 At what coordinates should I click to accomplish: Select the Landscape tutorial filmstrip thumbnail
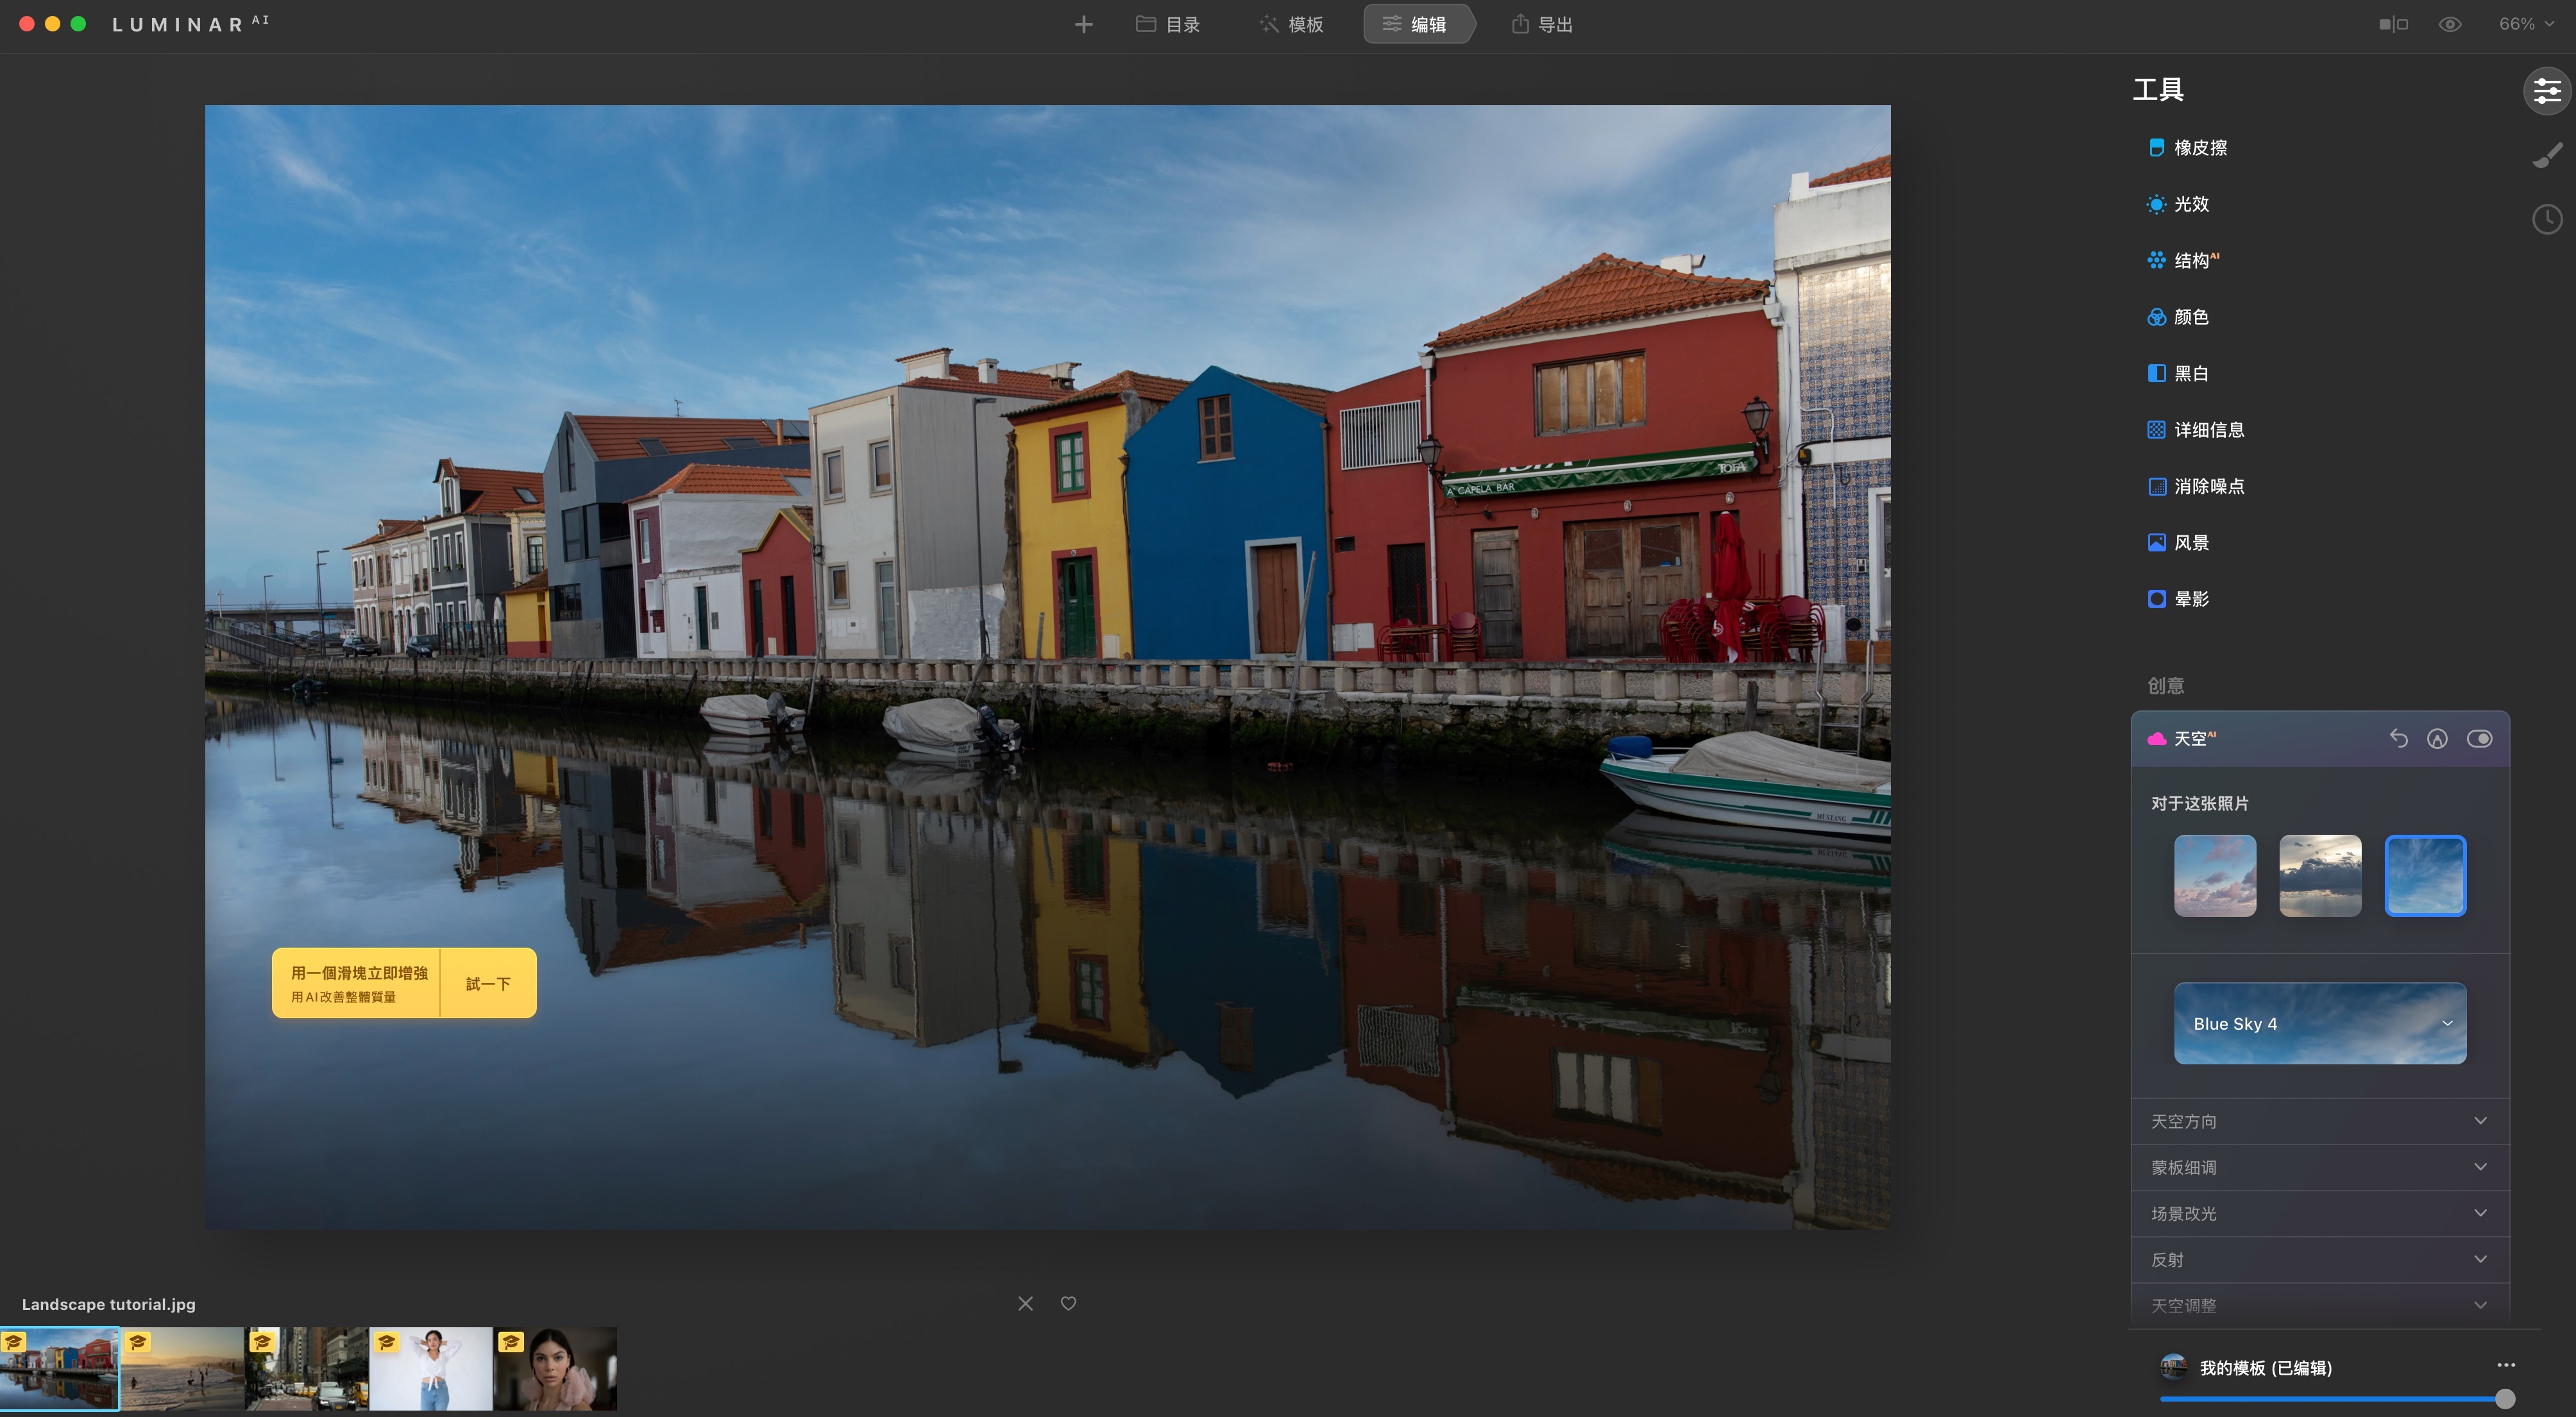pyautogui.click(x=60, y=1369)
